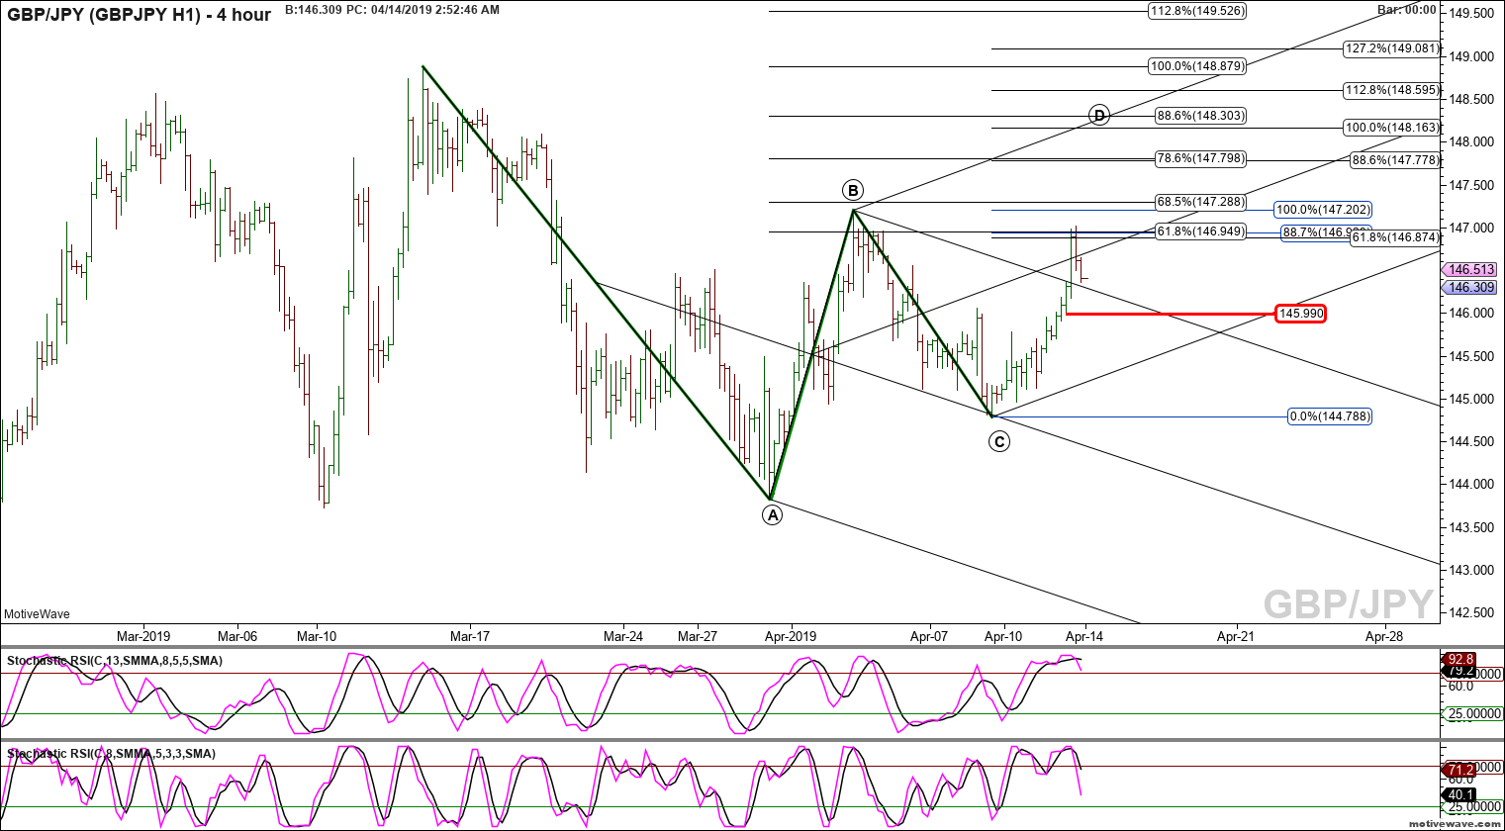
Task: Click the Apr-14 date axis label
Action: coord(1084,636)
